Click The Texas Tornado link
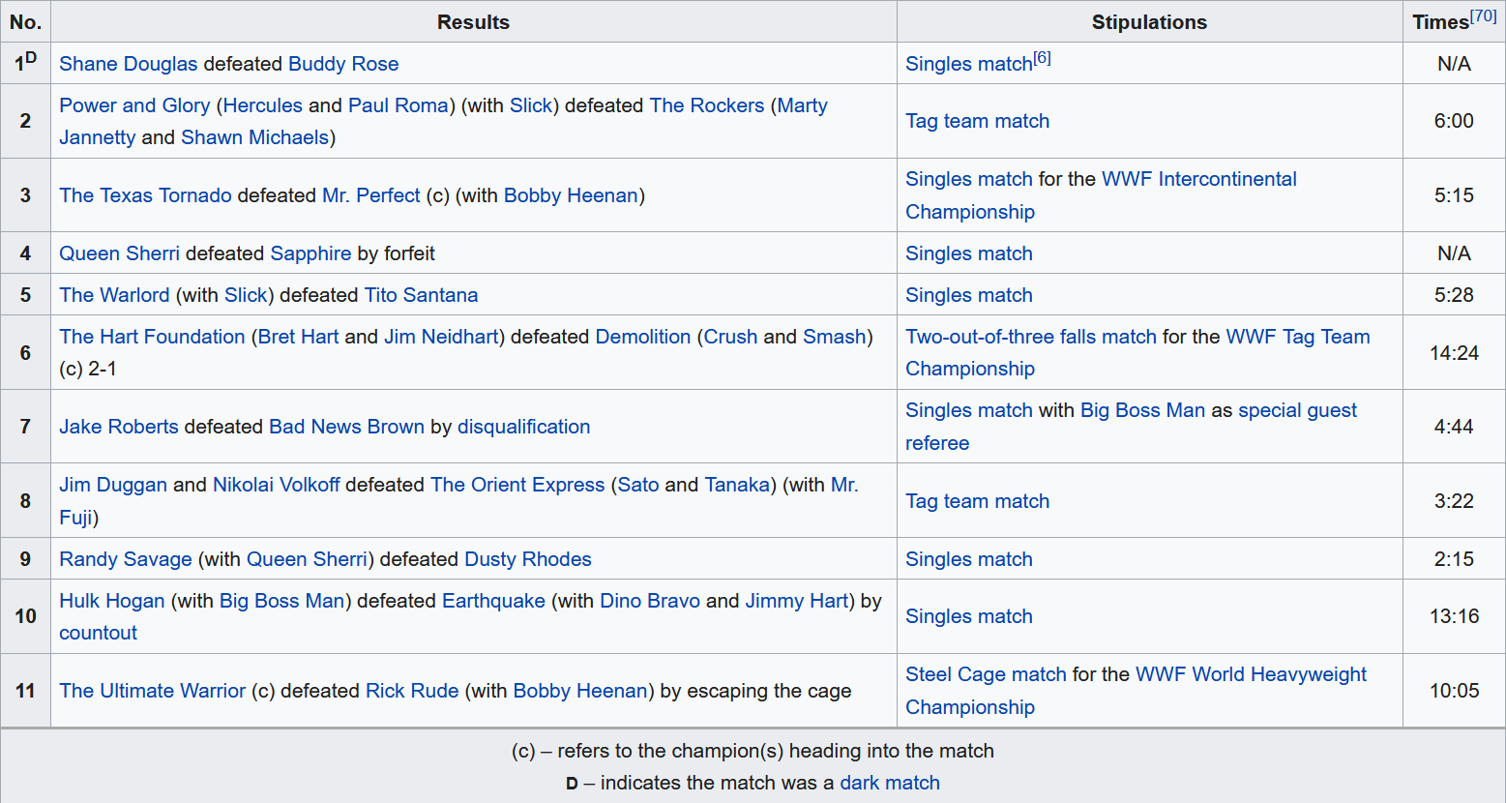 [x=145, y=195]
